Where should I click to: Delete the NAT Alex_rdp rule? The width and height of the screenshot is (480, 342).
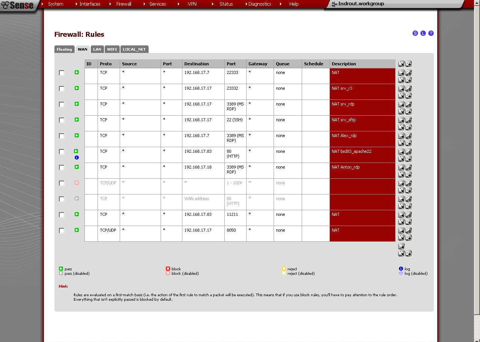coord(401,143)
